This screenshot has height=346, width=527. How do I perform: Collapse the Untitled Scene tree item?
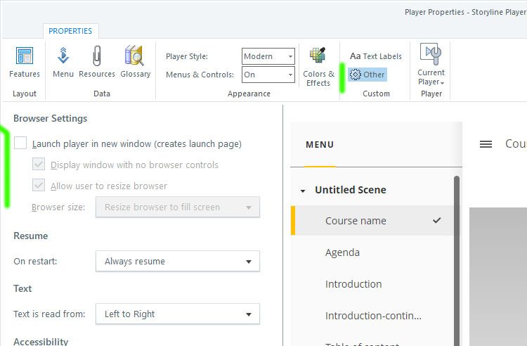pos(303,191)
